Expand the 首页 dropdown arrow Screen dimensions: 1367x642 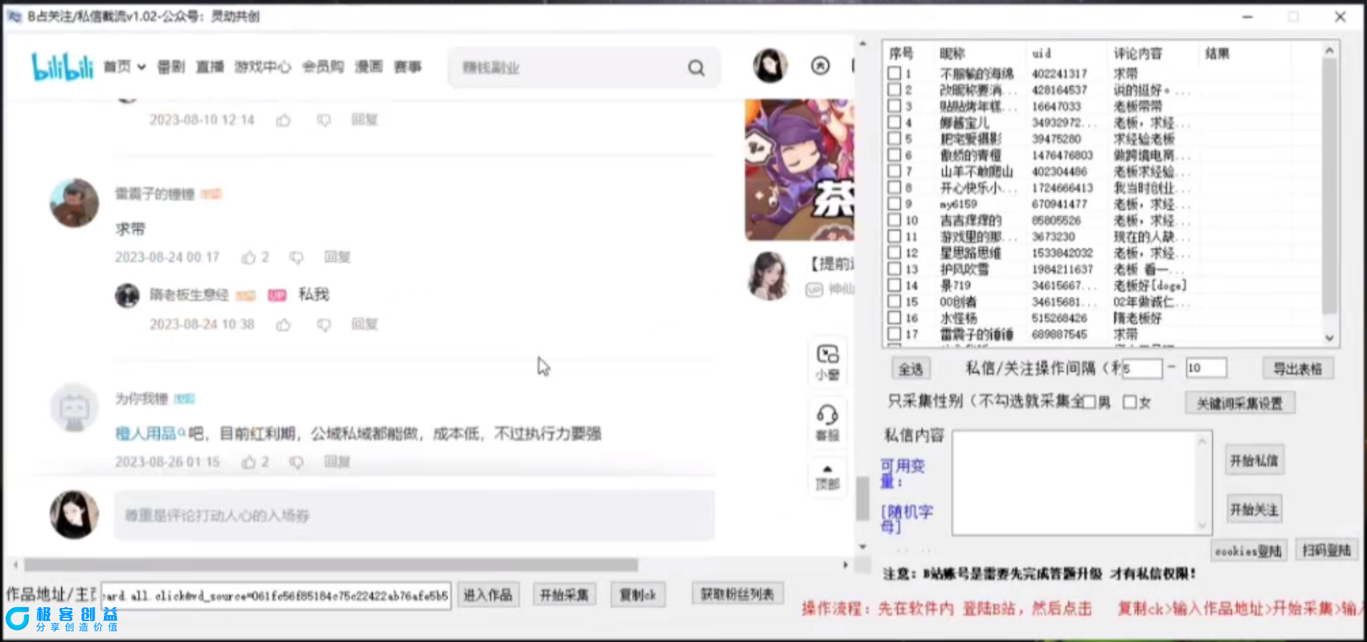[142, 67]
